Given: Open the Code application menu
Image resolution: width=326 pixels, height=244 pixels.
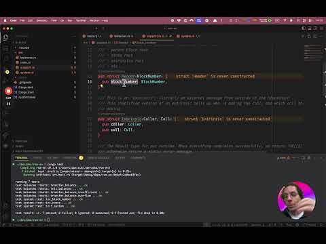Looking at the screenshot, I should pos(13,20).
